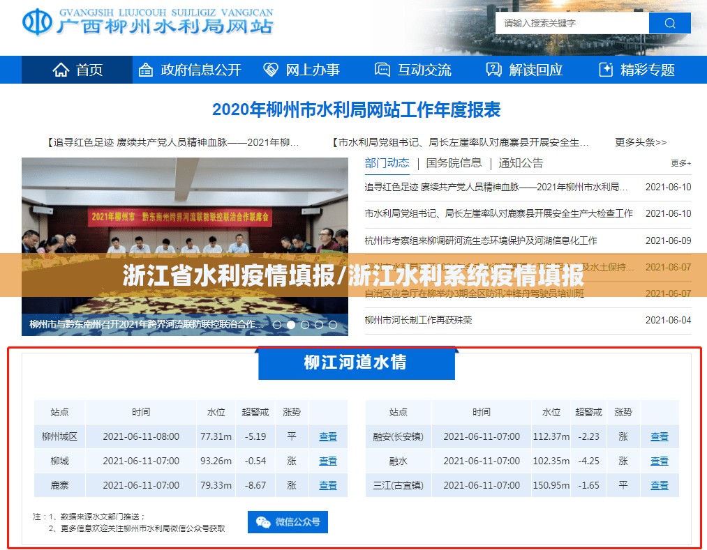
Task: Open the 首页 navigation item
Action: [x=77, y=70]
